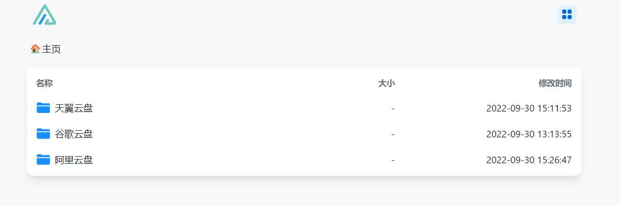
Task: Sort files by 大小 column header
Action: coord(387,83)
